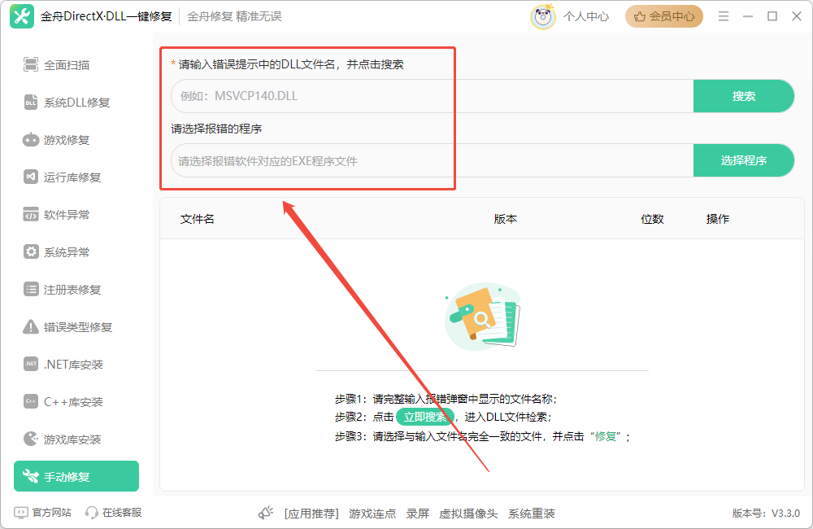Screen dimensions: 813x529
Task: Click the 软件异常 code window icon
Action: (31, 214)
